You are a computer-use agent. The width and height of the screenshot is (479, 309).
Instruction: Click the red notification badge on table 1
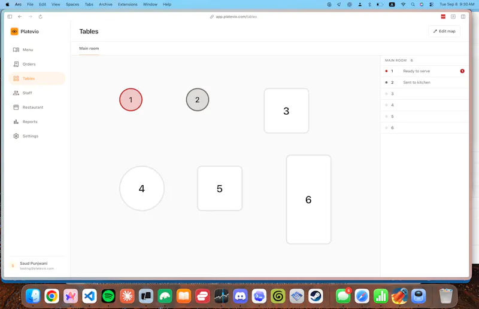point(462,71)
